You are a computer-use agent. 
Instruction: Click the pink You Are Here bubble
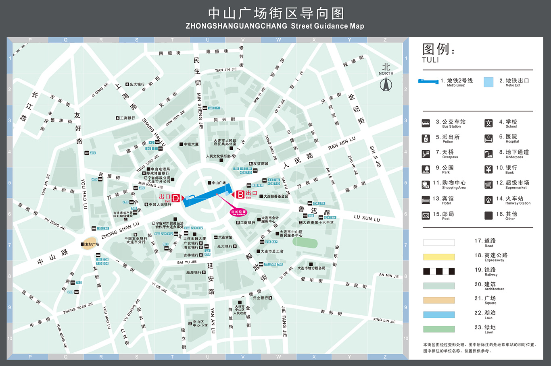click(x=238, y=212)
